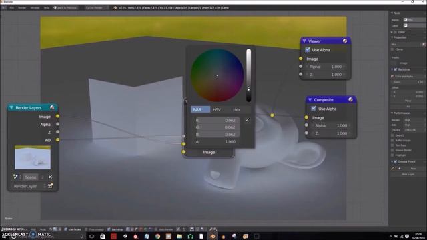The image size is (427, 240).
Task: Open the Render menu
Action: 22,7
